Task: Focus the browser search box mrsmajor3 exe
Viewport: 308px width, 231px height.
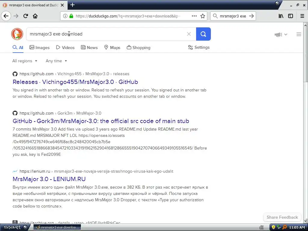Action: (x=233, y=16)
